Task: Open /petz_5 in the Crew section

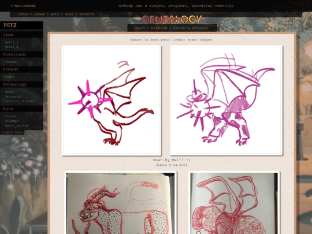Action: click(x=12, y=42)
